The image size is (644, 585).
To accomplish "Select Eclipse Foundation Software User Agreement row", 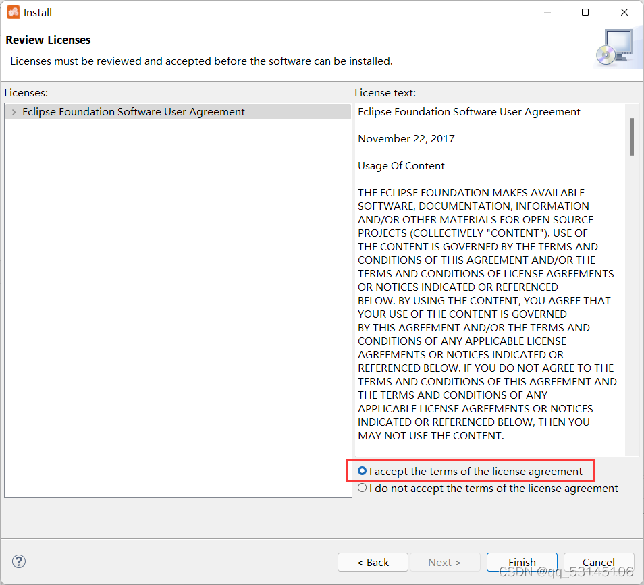I will (178, 111).
